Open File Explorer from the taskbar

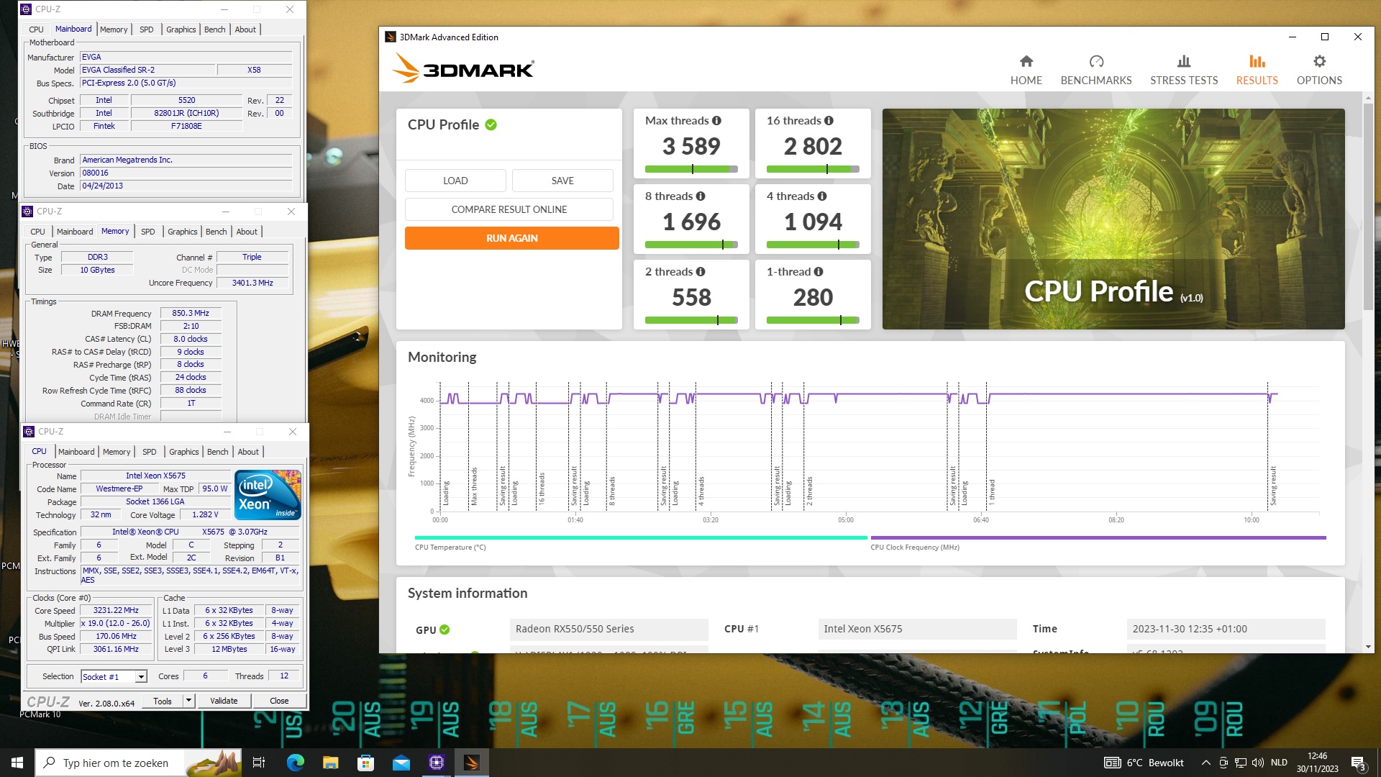(x=330, y=763)
